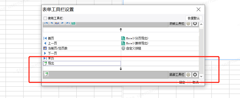Select the 末页 item
Screen dimensions: 240x98
pos(82,58)
